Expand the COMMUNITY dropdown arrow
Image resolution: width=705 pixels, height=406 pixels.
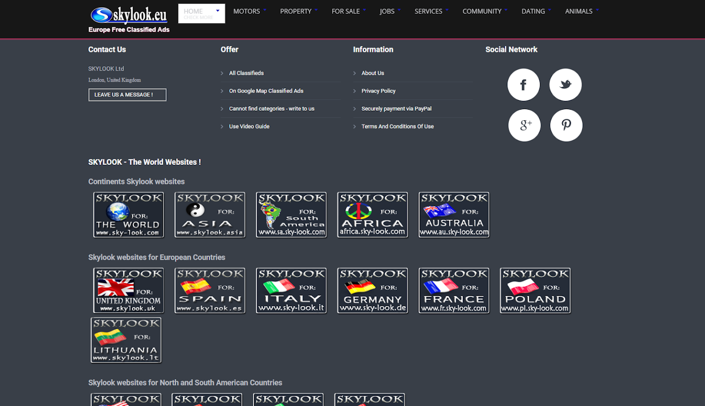pyautogui.click(x=507, y=10)
